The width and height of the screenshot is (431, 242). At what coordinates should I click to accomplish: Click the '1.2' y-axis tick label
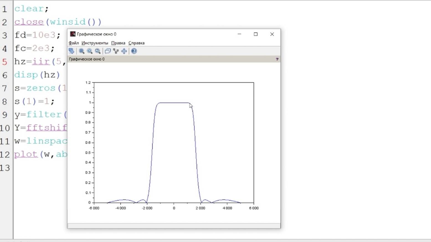tap(88, 83)
